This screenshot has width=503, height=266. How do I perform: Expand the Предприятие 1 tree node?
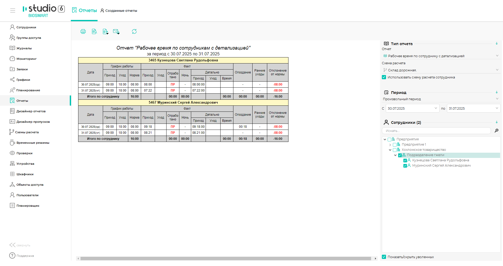pos(390,145)
